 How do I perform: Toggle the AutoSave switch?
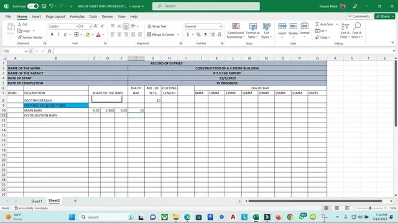point(33,6)
